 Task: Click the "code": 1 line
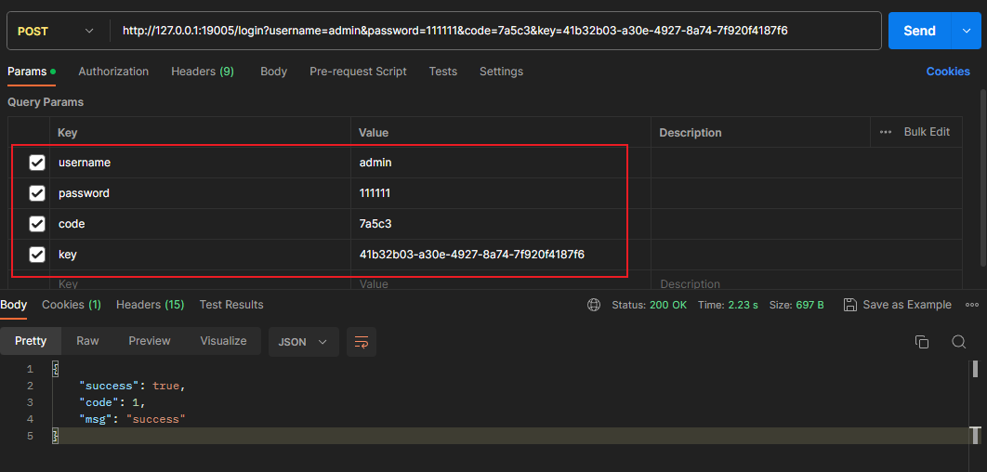coord(112,402)
